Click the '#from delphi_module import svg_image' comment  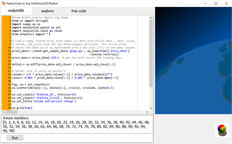(x=40, y=18)
